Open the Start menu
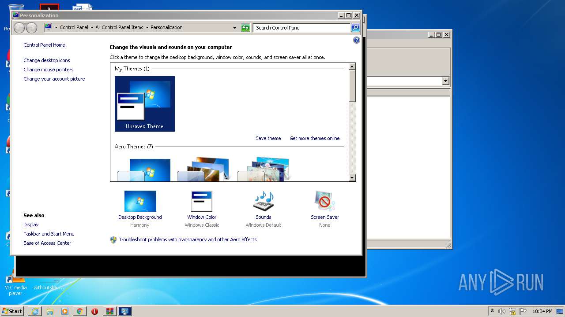Screen dimensions: 565x317 pyautogui.click(x=12, y=311)
